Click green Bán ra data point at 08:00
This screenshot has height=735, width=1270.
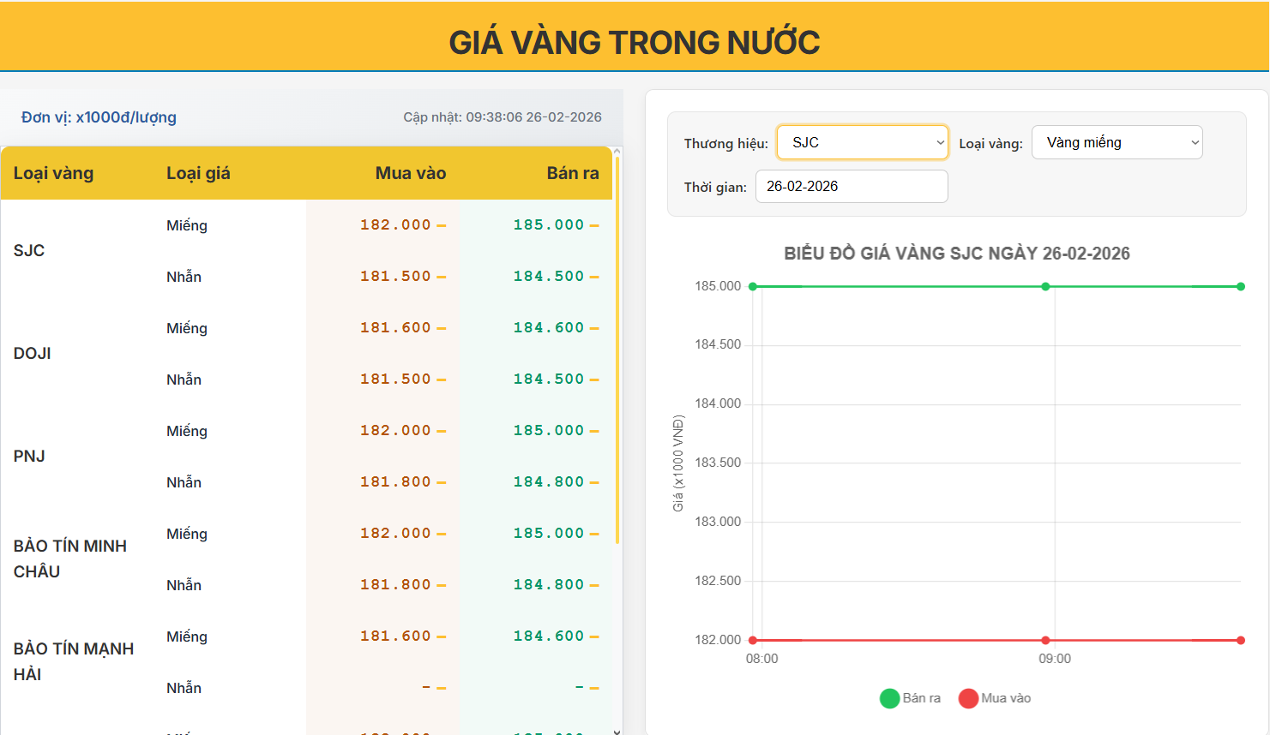753,286
